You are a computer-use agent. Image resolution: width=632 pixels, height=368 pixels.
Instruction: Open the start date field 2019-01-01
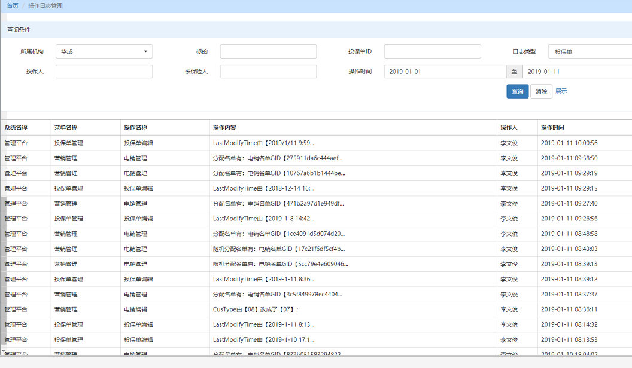pyautogui.click(x=445, y=72)
